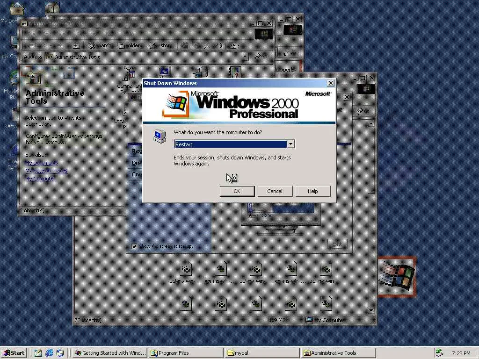Close the Shut Down Windows dialog

330,83
